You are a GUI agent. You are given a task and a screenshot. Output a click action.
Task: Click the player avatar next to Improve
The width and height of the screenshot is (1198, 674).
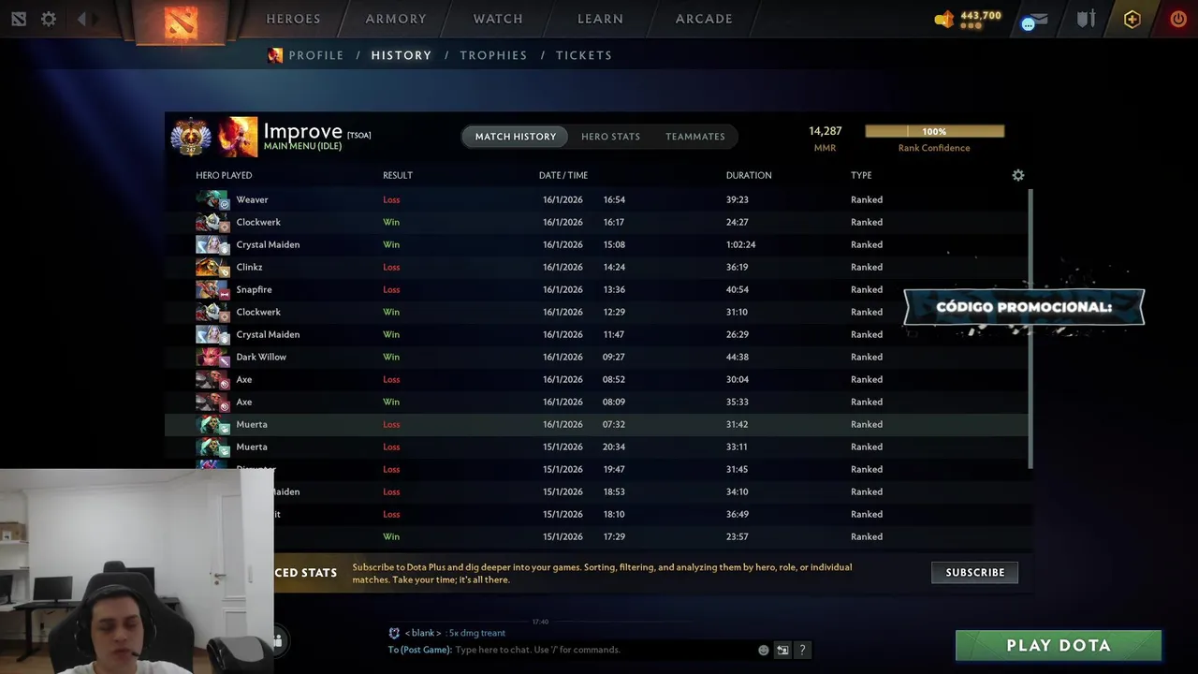[238, 137]
